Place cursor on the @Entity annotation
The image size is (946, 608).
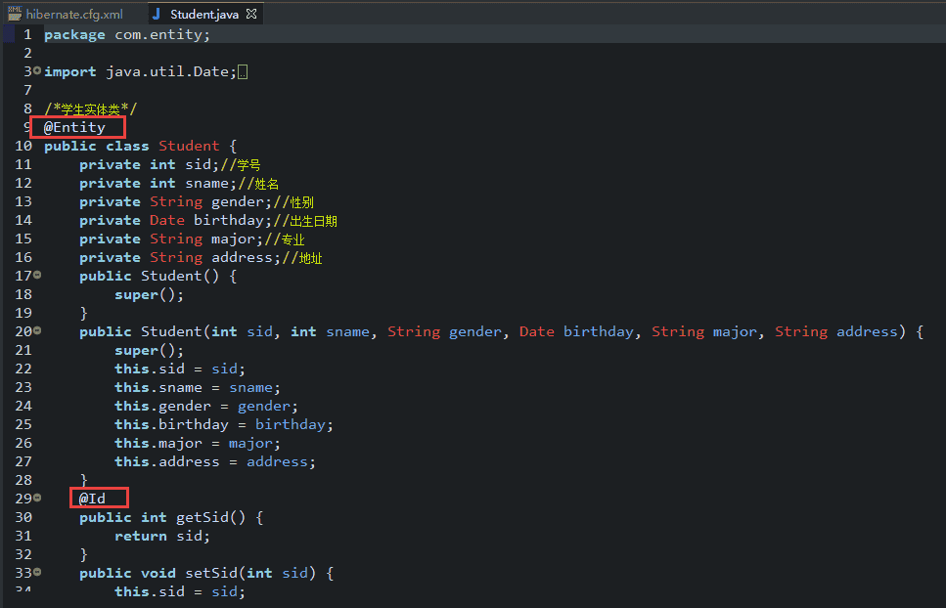pos(74,127)
